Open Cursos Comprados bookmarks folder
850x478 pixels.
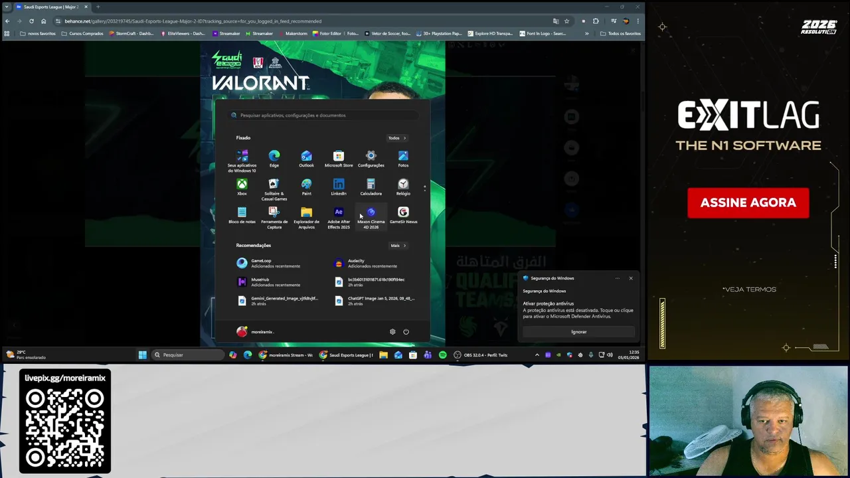tap(82, 33)
